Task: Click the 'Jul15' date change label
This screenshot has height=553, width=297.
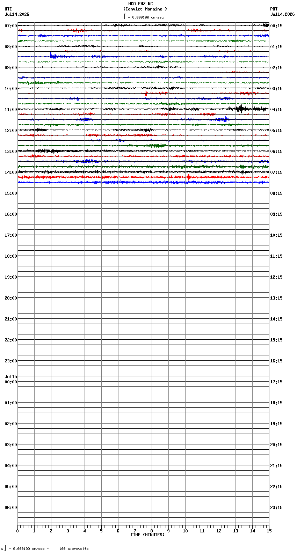Action: tap(11, 377)
